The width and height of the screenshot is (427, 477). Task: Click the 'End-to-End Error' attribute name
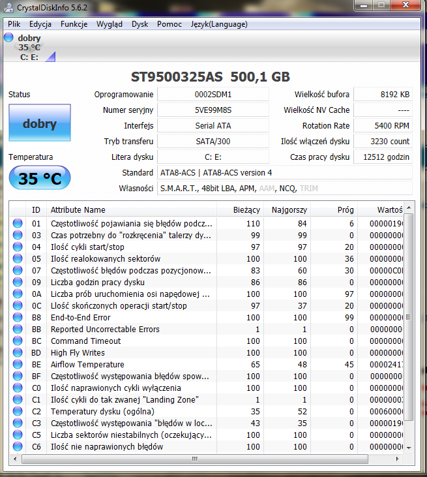click(81, 317)
